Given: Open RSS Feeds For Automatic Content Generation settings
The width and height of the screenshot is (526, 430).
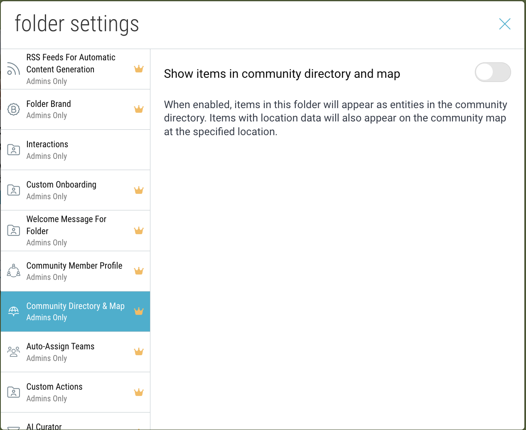Looking at the screenshot, I should 75,69.
